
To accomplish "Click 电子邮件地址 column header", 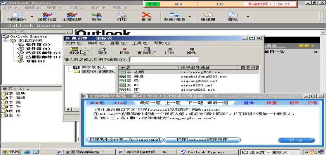I will (x=208, y=68).
